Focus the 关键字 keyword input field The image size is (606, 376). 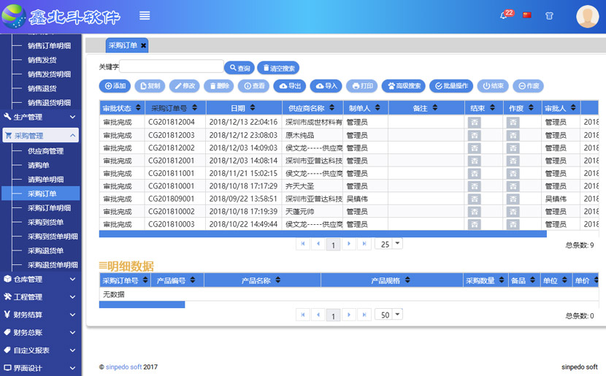[x=172, y=66]
